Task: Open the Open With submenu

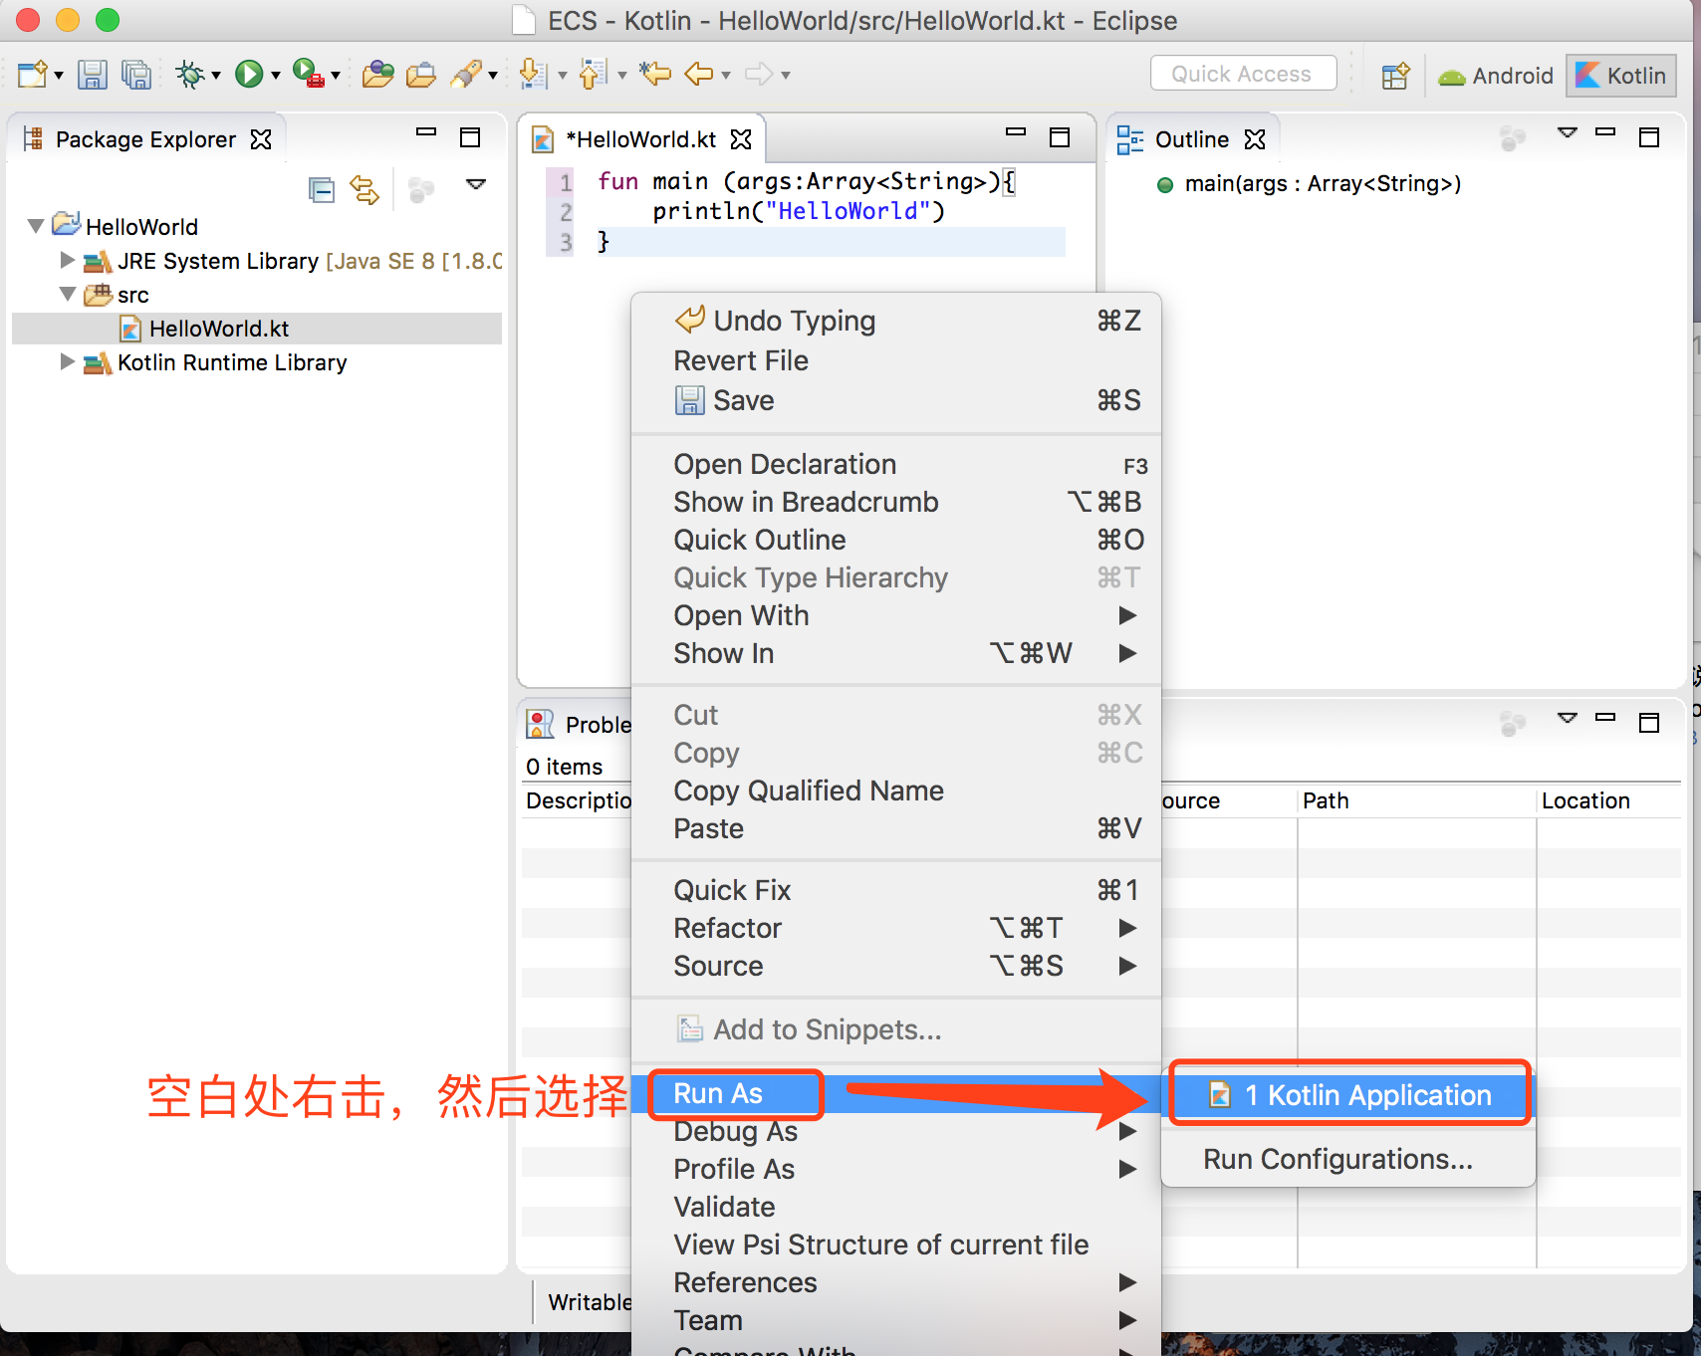Action: click(896, 615)
